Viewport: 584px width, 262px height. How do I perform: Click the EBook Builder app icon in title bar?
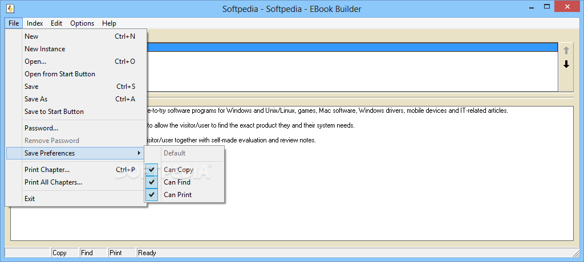pos(10,8)
